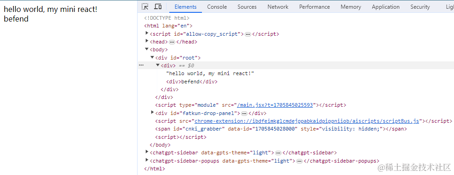Follow the /main.jsx source link

pos(275,105)
